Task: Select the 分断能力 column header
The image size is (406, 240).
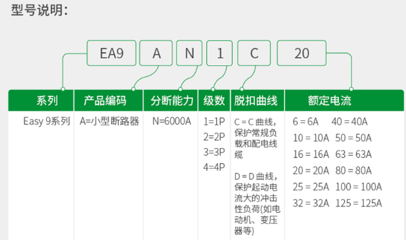Action: (171, 101)
